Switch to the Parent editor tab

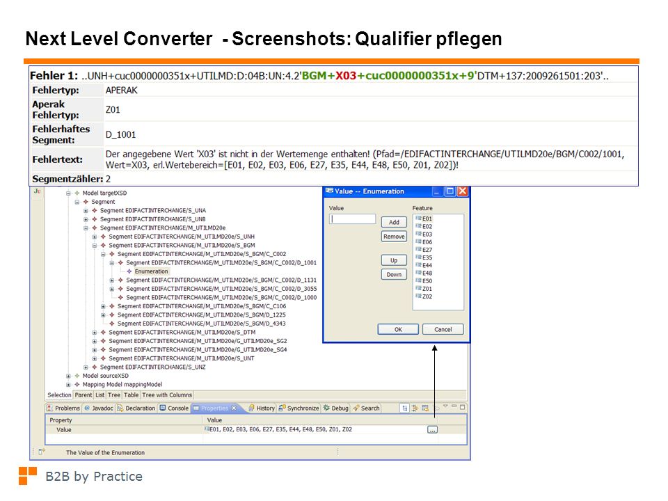(83, 395)
